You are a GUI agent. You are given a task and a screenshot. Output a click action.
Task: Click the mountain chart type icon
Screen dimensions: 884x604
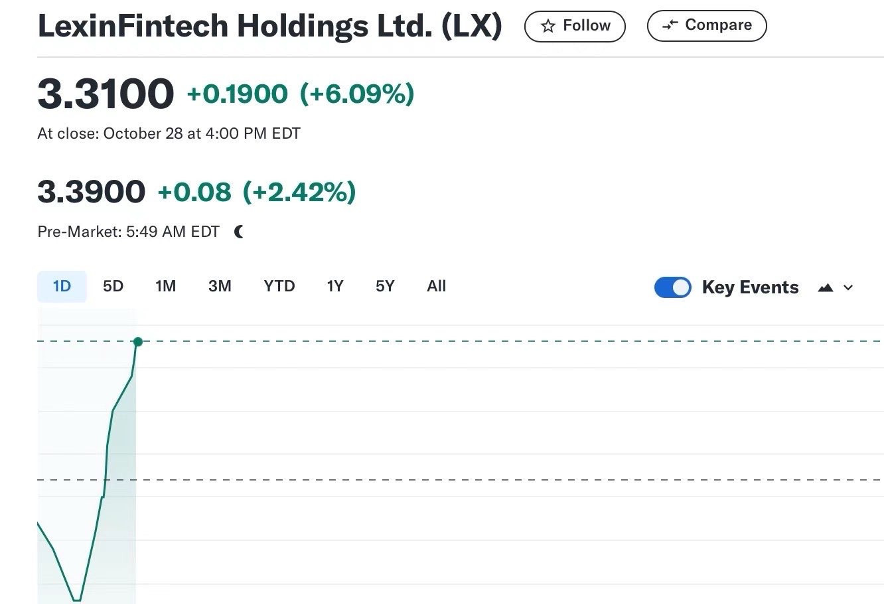click(826, 287)
